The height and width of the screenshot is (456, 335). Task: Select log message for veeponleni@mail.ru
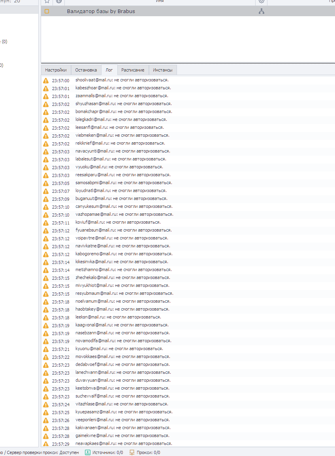(x=122, y=420)
